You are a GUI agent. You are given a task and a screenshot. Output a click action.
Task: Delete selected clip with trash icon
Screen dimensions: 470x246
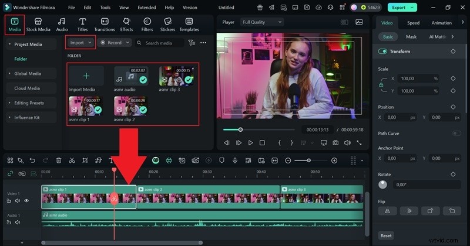tap(59, 160)
